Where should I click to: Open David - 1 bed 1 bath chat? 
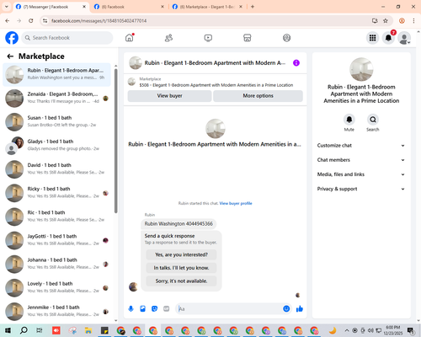click(56, 169)
